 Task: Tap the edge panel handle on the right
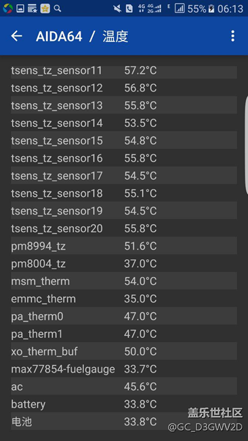point(247,145)
